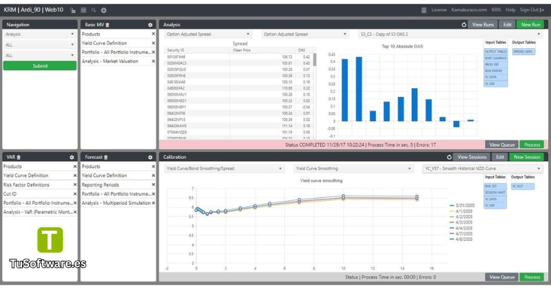The image size is (551, 289).
Task: Remove Yield Curve Definition from Basic MV
Action: pyautogui.click(x=153, y=43)
